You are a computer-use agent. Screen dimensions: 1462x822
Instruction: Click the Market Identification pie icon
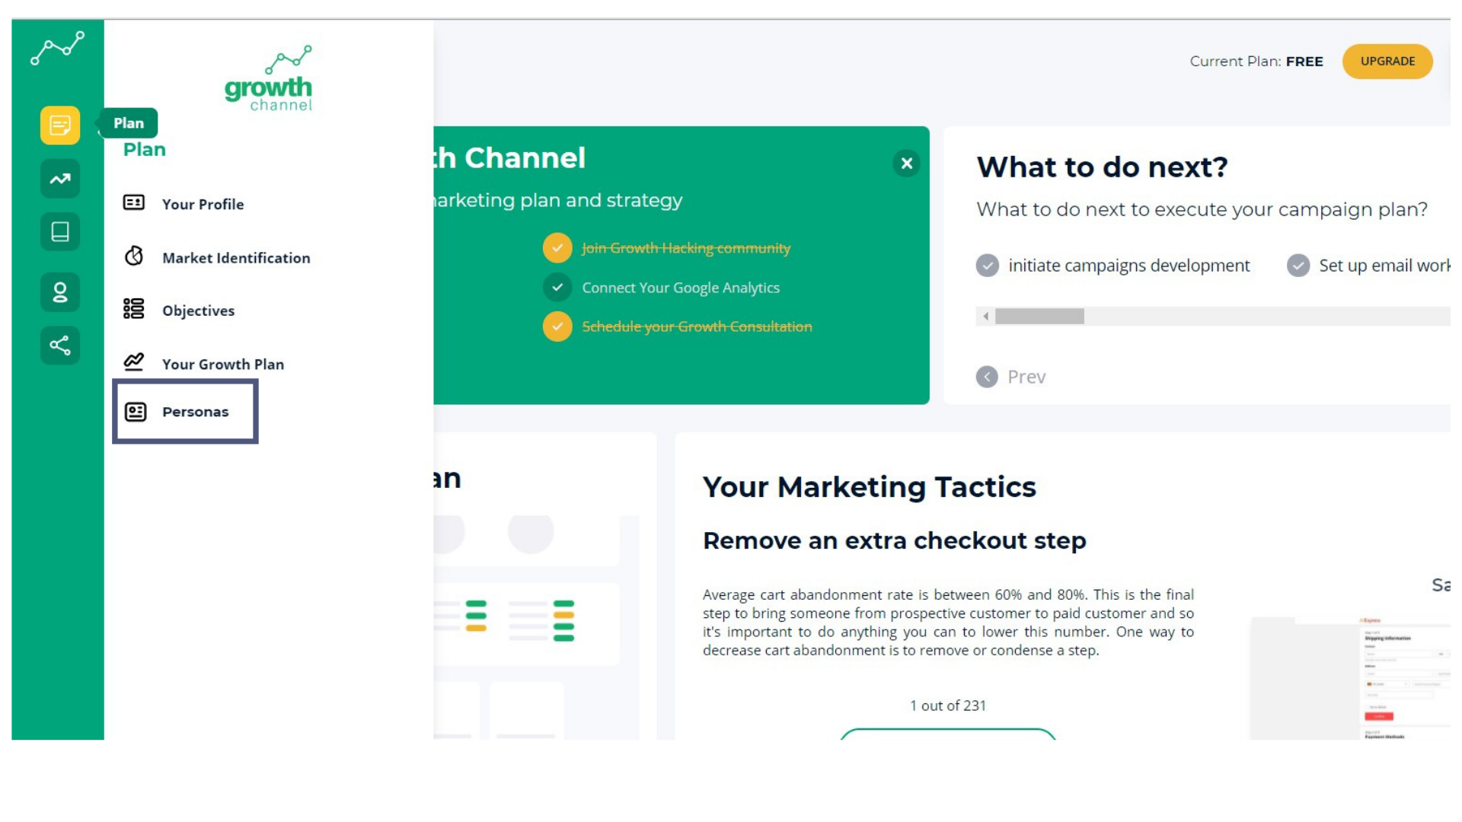[x=134, y=256]
